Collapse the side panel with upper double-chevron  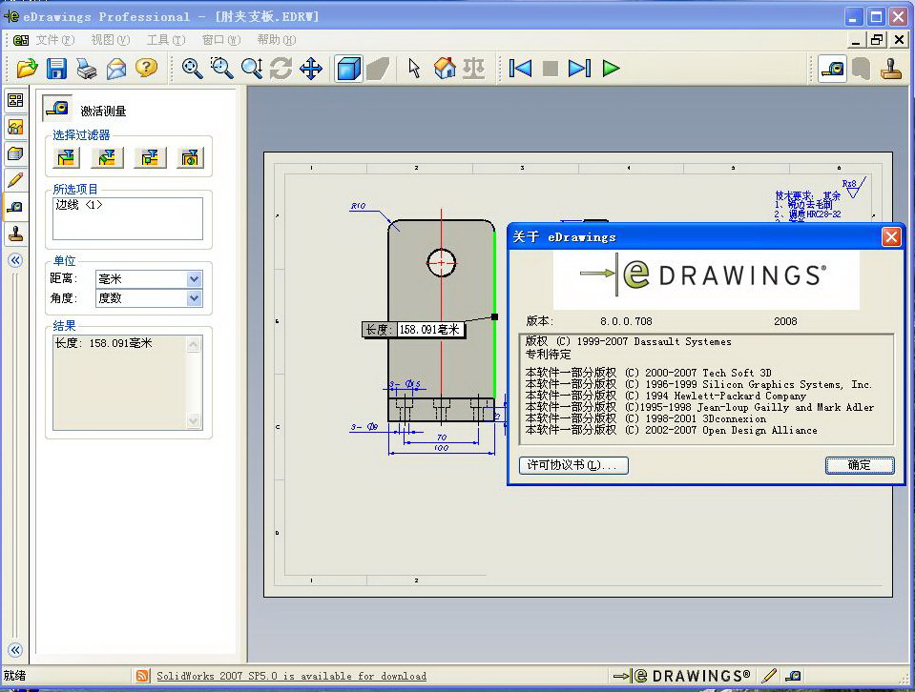click(16, 260)
